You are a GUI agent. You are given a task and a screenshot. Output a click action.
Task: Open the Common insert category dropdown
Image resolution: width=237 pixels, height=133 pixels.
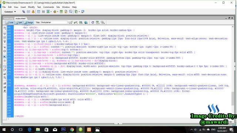10,11
